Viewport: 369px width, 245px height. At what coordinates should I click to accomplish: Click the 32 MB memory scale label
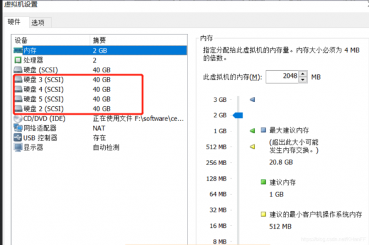point(218,210)
